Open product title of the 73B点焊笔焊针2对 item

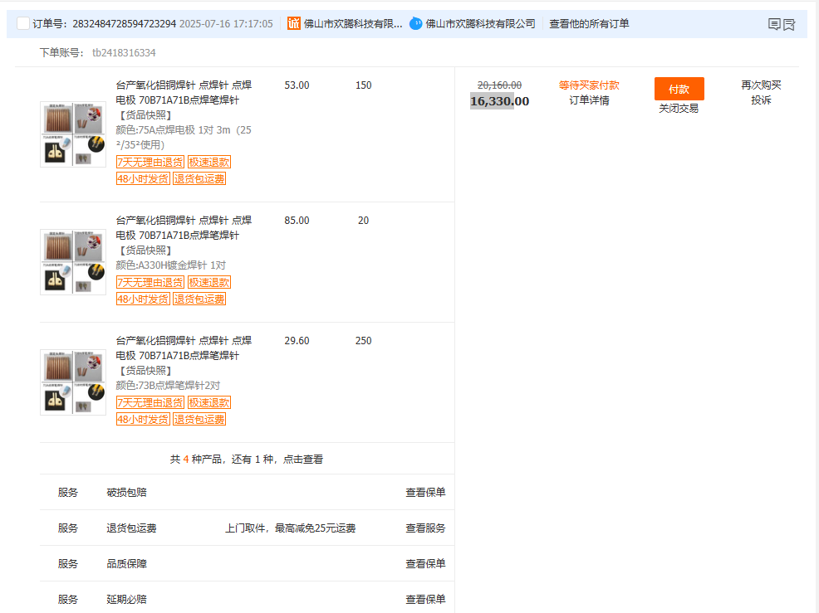184,348
